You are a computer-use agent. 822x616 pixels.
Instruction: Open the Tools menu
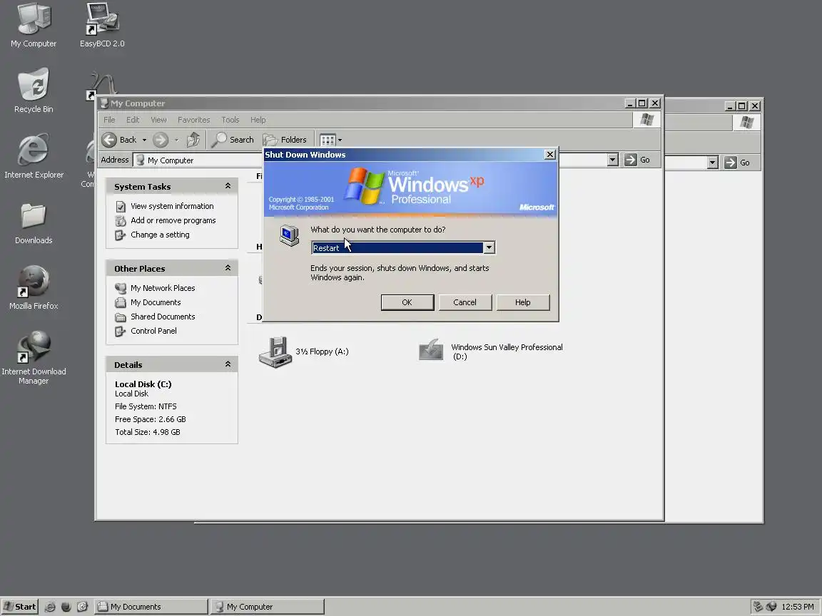pyautogui.click(x=230, y=120)
